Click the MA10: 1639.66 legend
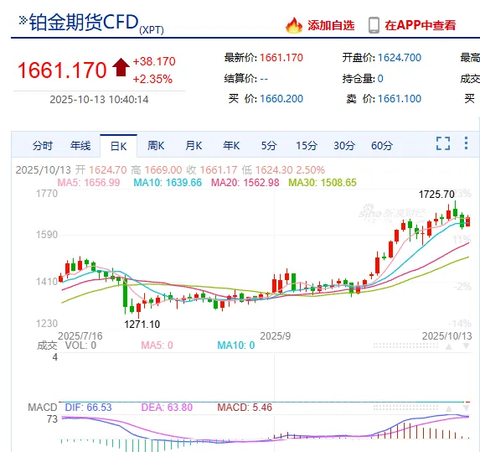480x452 pixels. point(168,182)
